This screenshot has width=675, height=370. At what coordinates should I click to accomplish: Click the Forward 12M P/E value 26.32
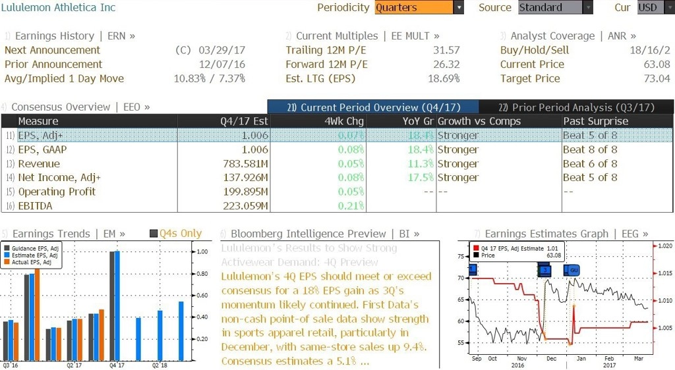[x=446, y=65]
